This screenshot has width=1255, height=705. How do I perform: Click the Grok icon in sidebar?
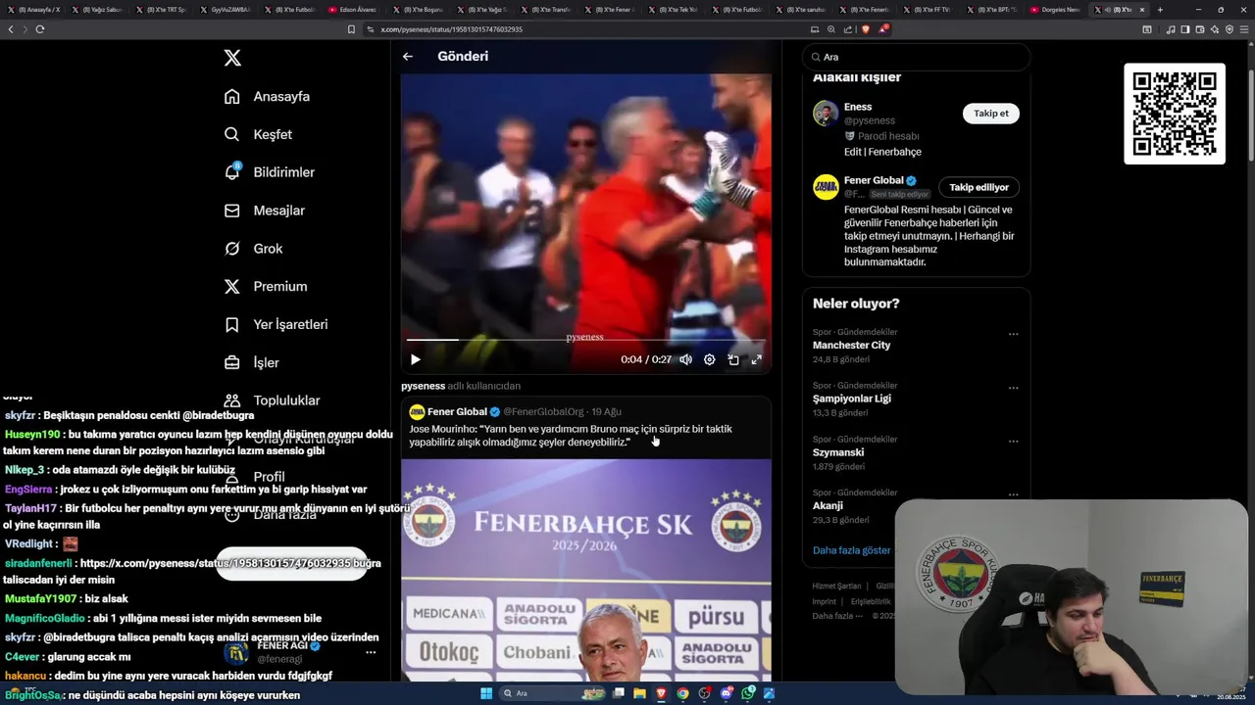pos(232,249)
